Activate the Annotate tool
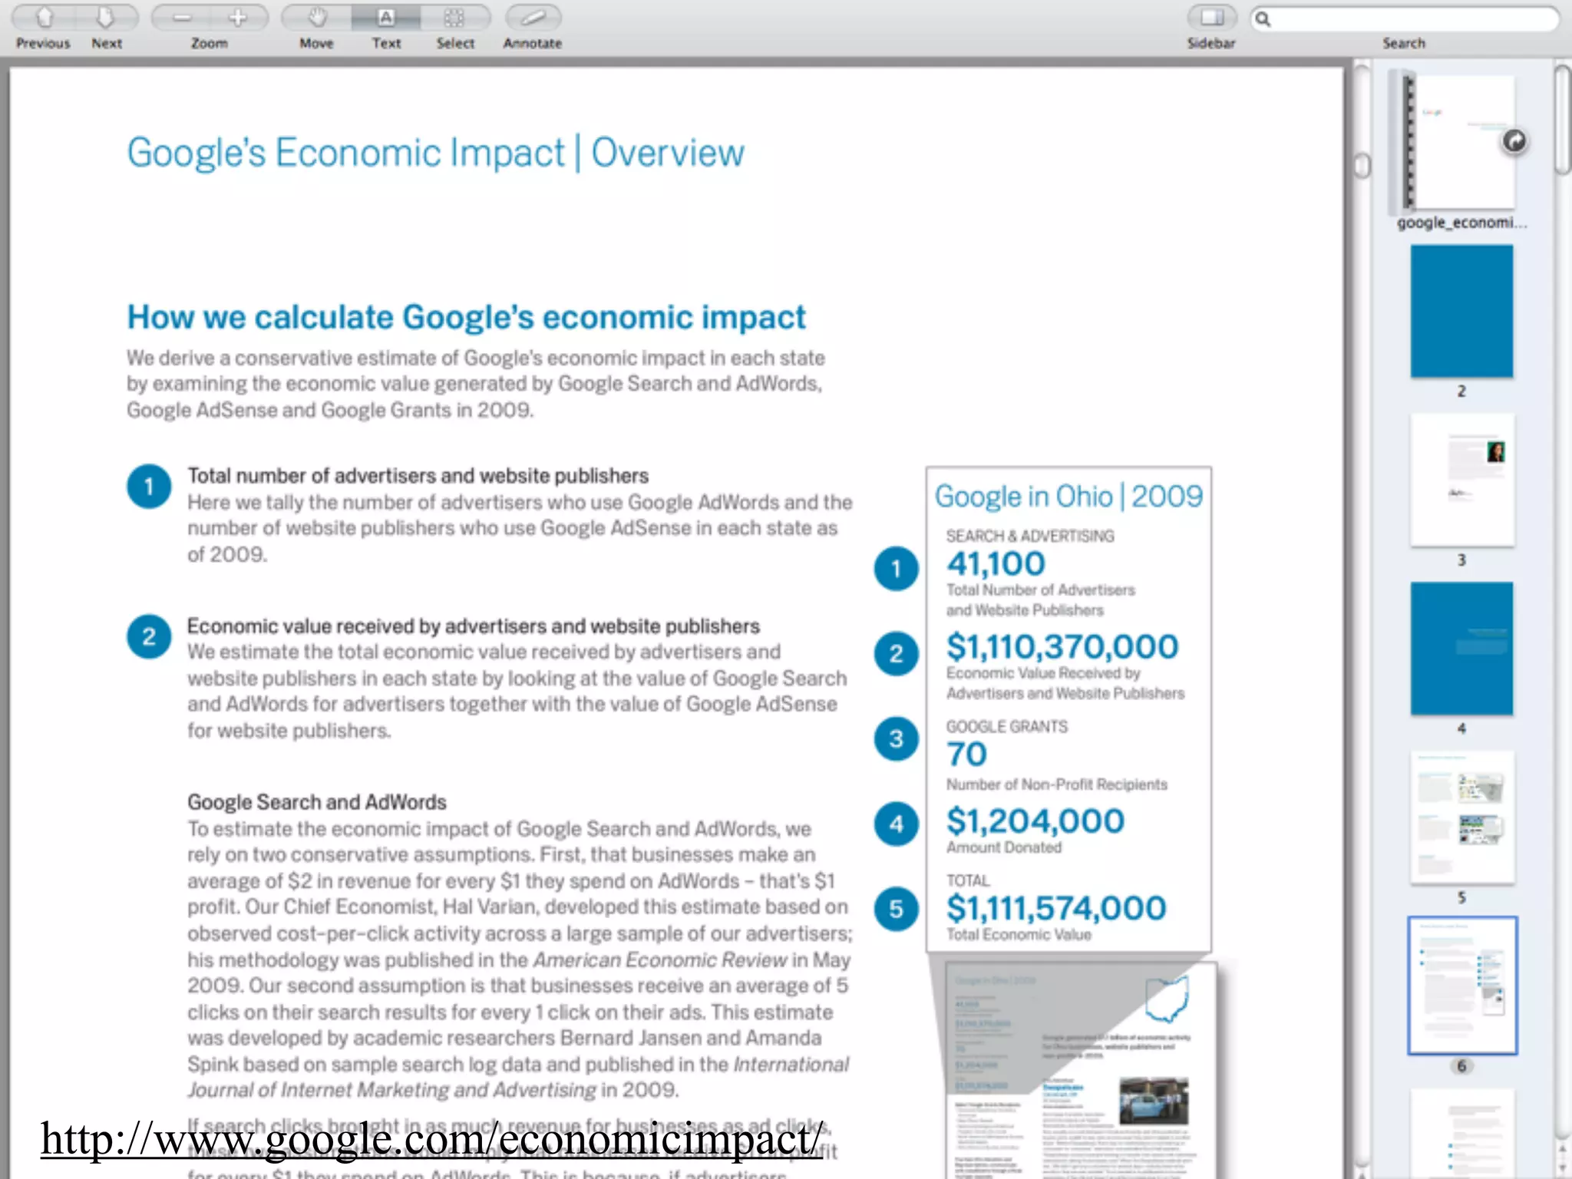The image size is (1572, 1179). (533, 17)
